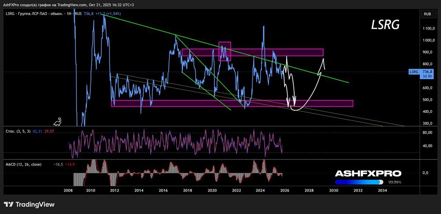
Task: Click the 2010 label on the time axis
Action: pyautogui.click(x=90, y=190)
